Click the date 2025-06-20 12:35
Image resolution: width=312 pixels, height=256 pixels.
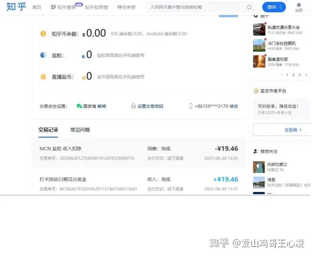tap(221, 159)
